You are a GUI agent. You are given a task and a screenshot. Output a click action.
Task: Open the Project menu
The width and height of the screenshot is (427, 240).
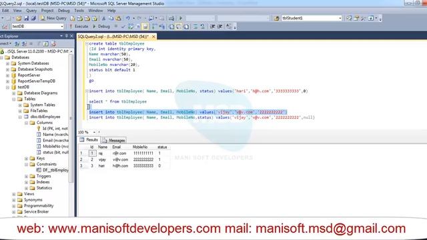coord(47,11)
